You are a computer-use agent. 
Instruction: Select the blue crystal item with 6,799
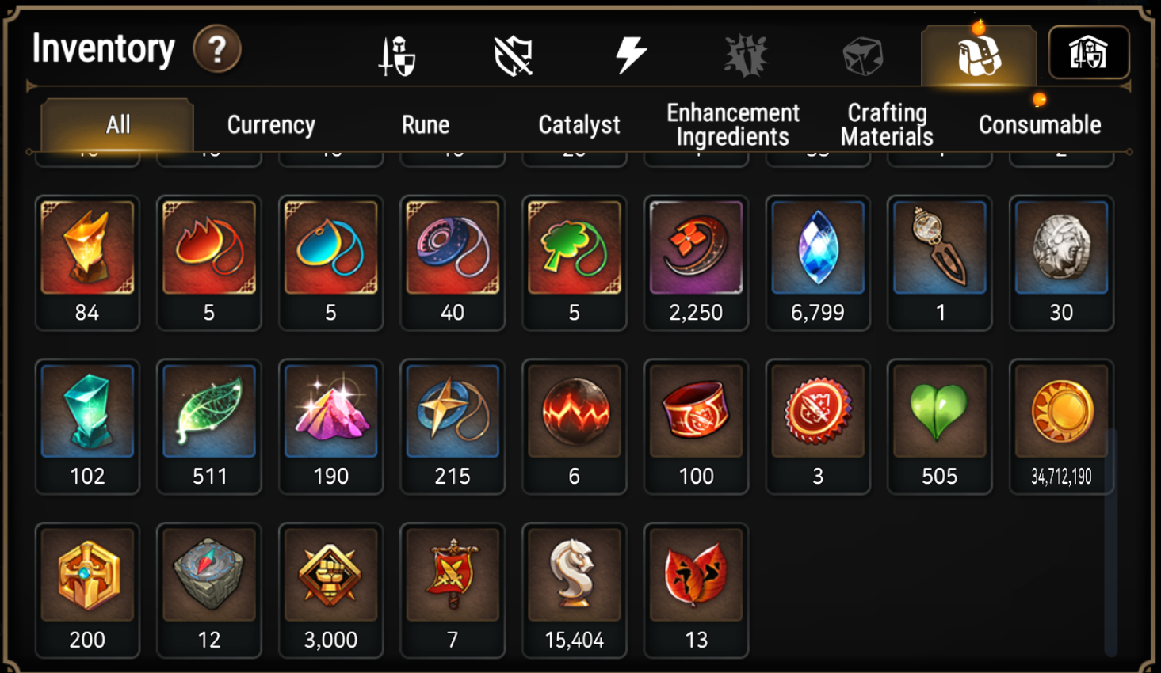818,263
